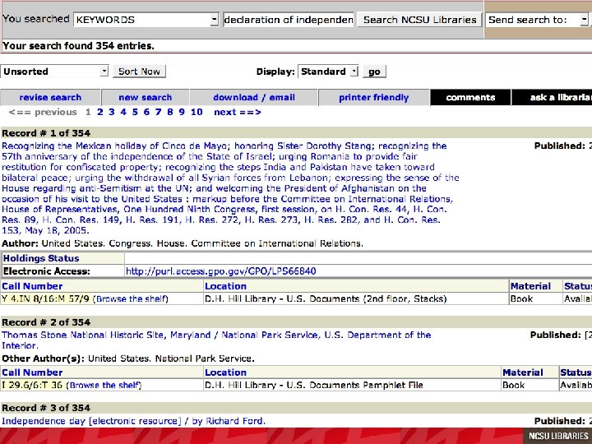The height and width of the screenshot is (444, 592).
Task: Open the purl.access.gpo.gov electronic access link
Action: [221, 271]
